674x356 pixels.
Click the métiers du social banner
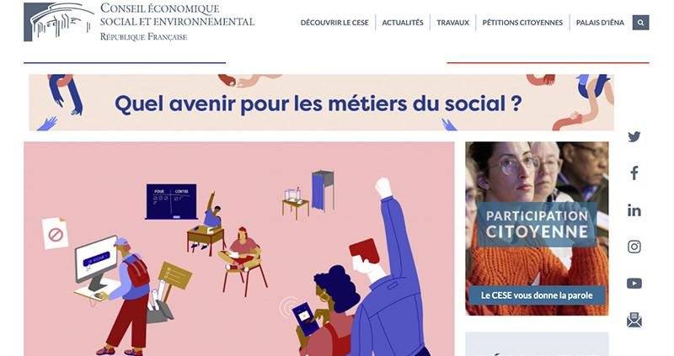[322, 103]
